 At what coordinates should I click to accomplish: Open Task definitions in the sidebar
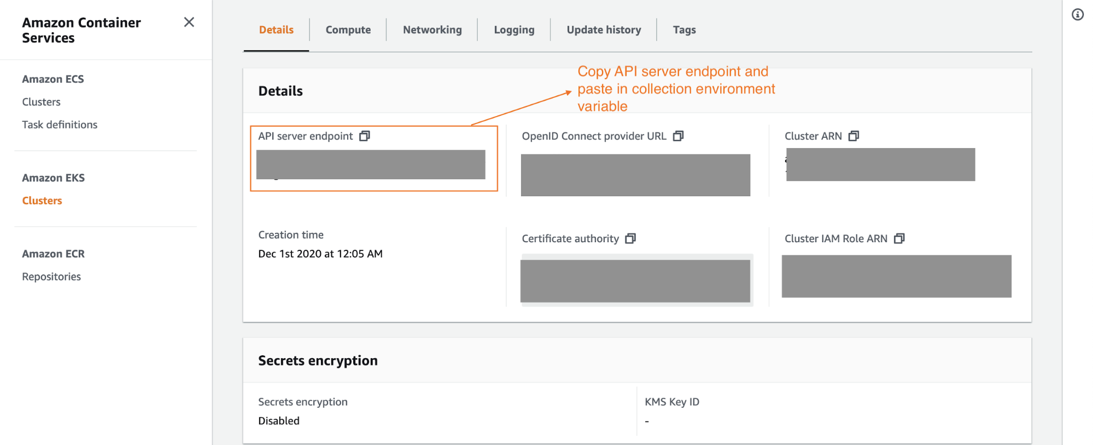point(60,125)
